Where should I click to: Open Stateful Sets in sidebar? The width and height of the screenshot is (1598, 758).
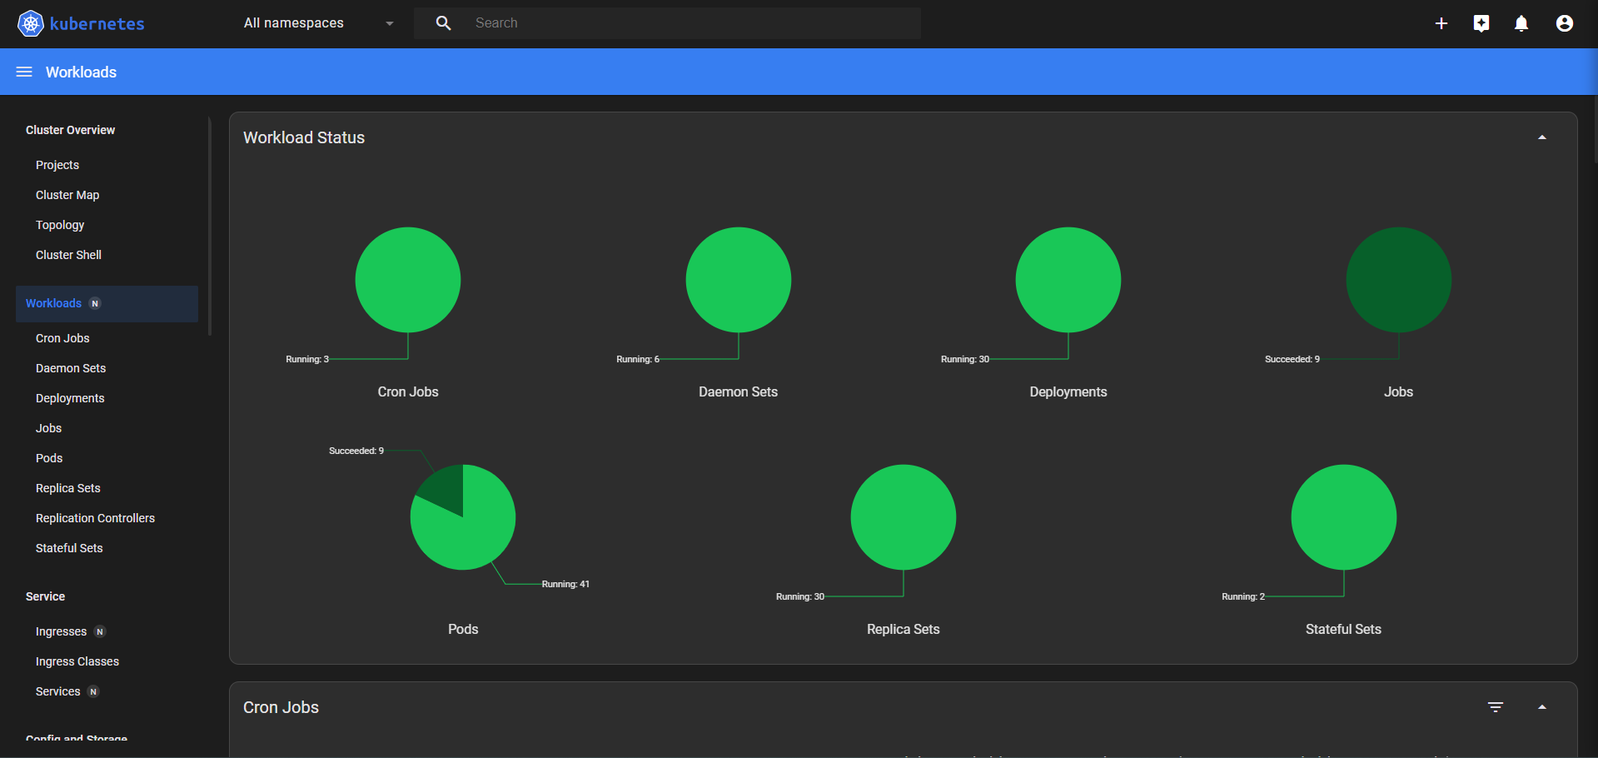(69, 548)
